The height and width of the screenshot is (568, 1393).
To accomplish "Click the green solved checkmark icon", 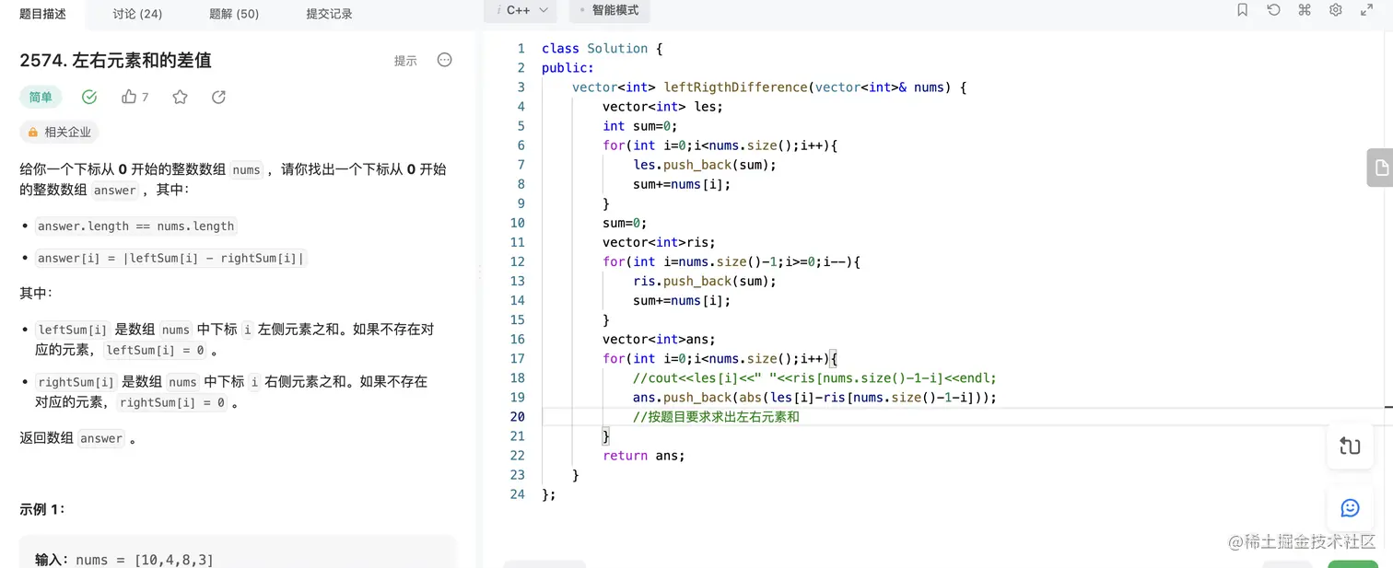I will tap(89, 97).
